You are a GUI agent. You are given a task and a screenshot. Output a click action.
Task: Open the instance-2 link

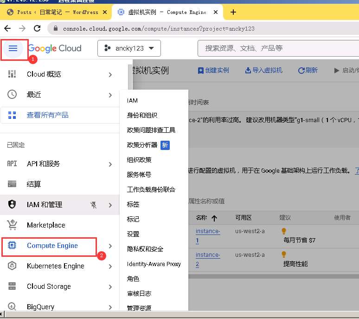pos(208,260)
